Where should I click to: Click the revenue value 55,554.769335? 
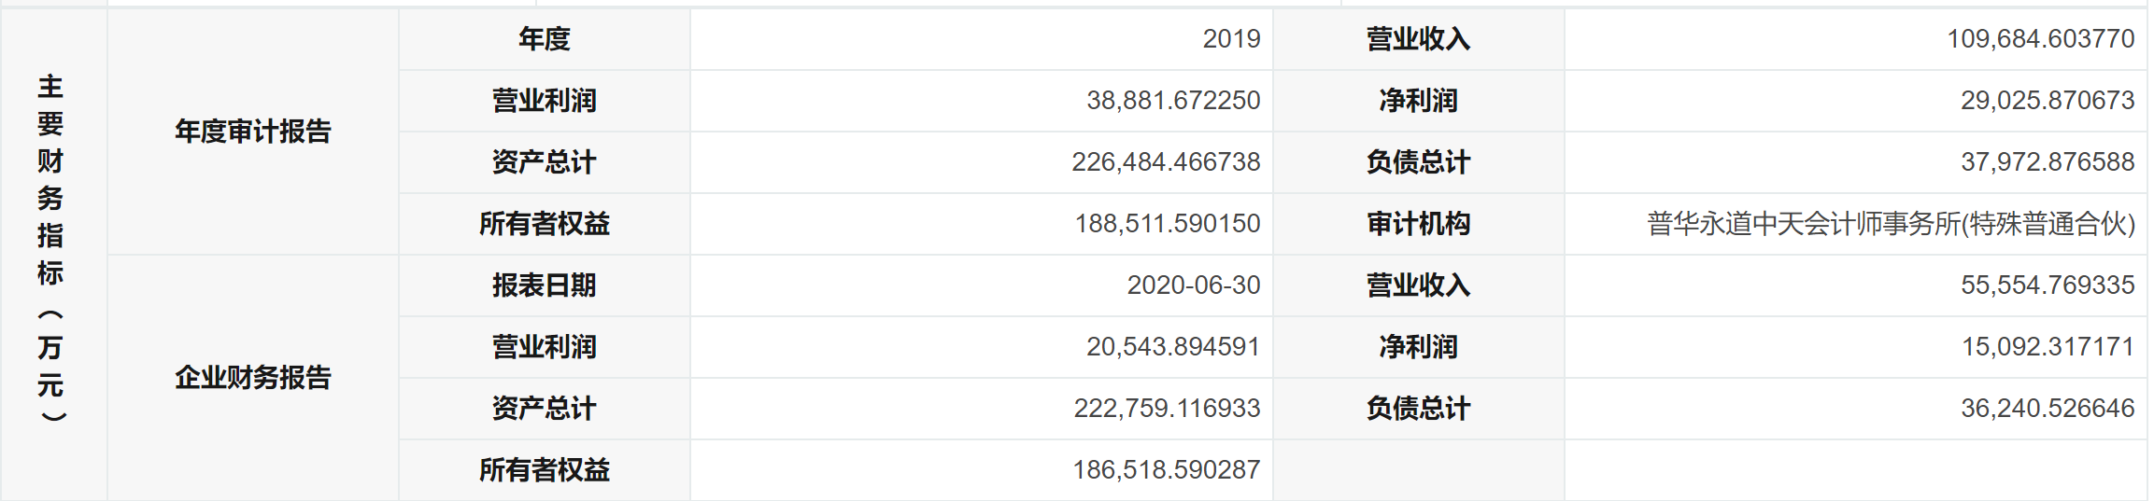point(2047,285)
